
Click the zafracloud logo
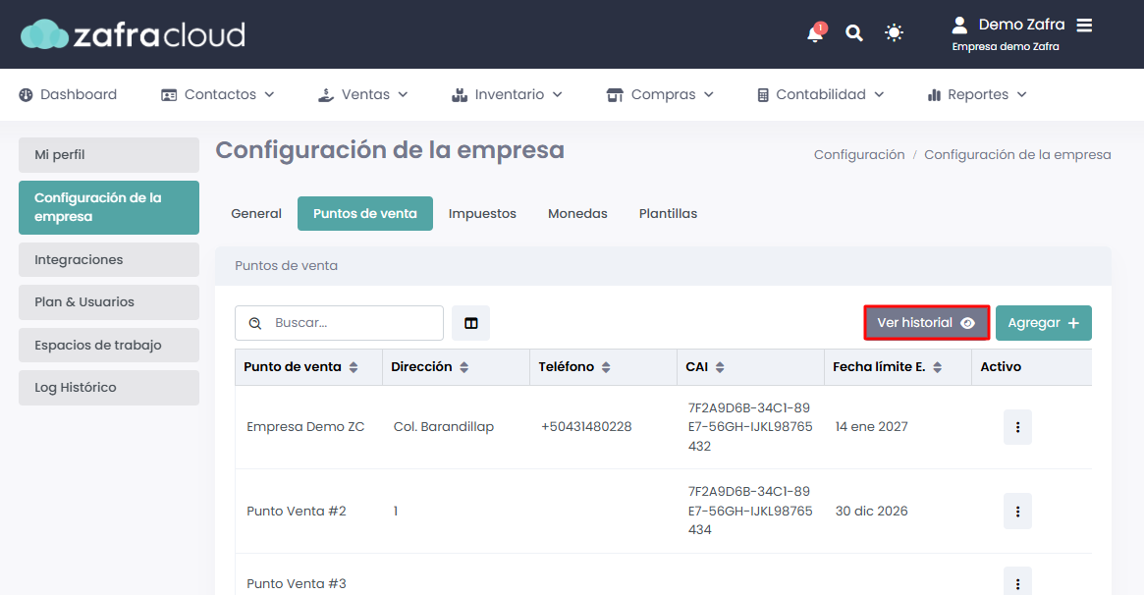click(133, 34)
